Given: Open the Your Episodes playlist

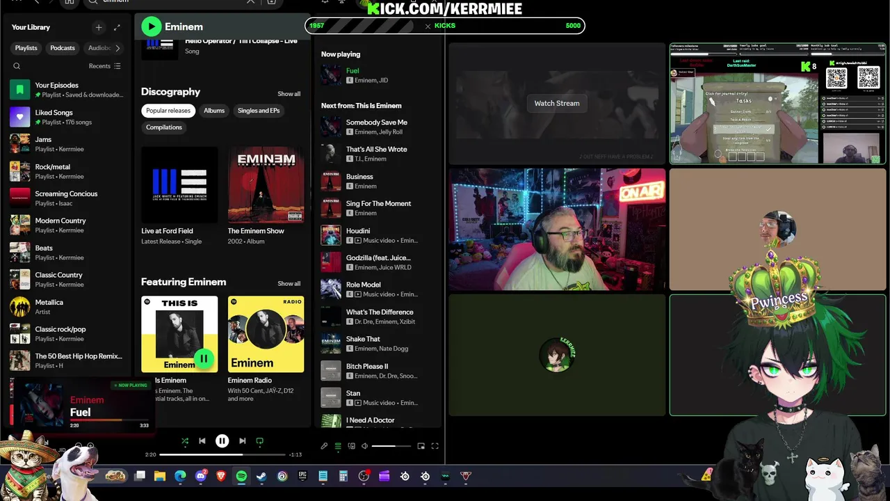Looking at the screenshot, I should point(66,90).
